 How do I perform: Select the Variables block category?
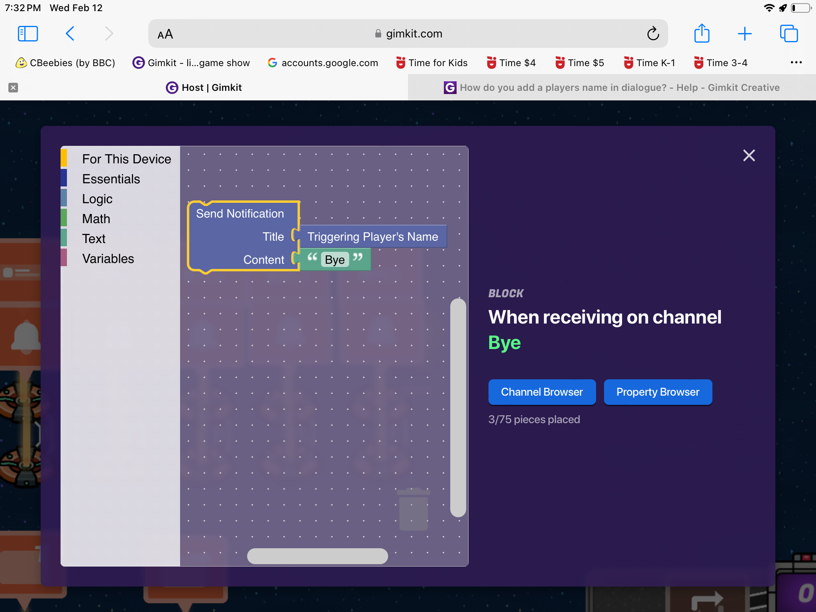108,258
